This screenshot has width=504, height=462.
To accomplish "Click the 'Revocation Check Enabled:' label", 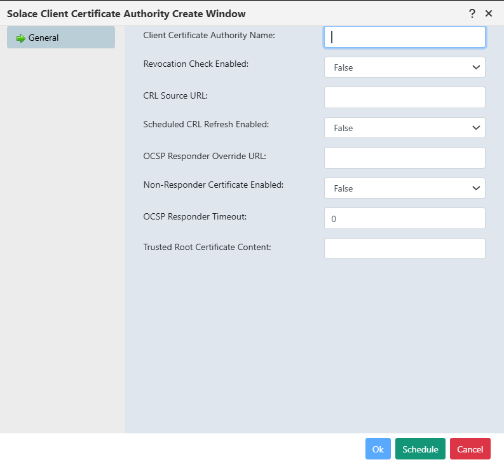I will coord(196,64).
